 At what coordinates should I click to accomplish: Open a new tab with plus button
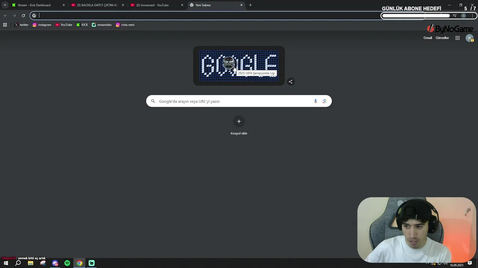click(250, 5)
